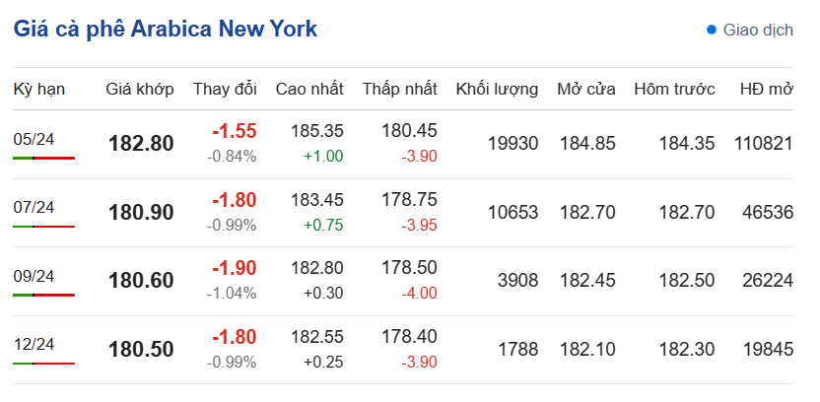Image resolution: width=820 pixels, height=402 pixels.
Task: Sort by the Thay đổi column header
Action: click(225, 89)
